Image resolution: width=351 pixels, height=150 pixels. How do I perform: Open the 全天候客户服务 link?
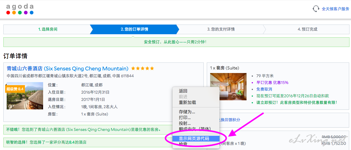point(335,9)
